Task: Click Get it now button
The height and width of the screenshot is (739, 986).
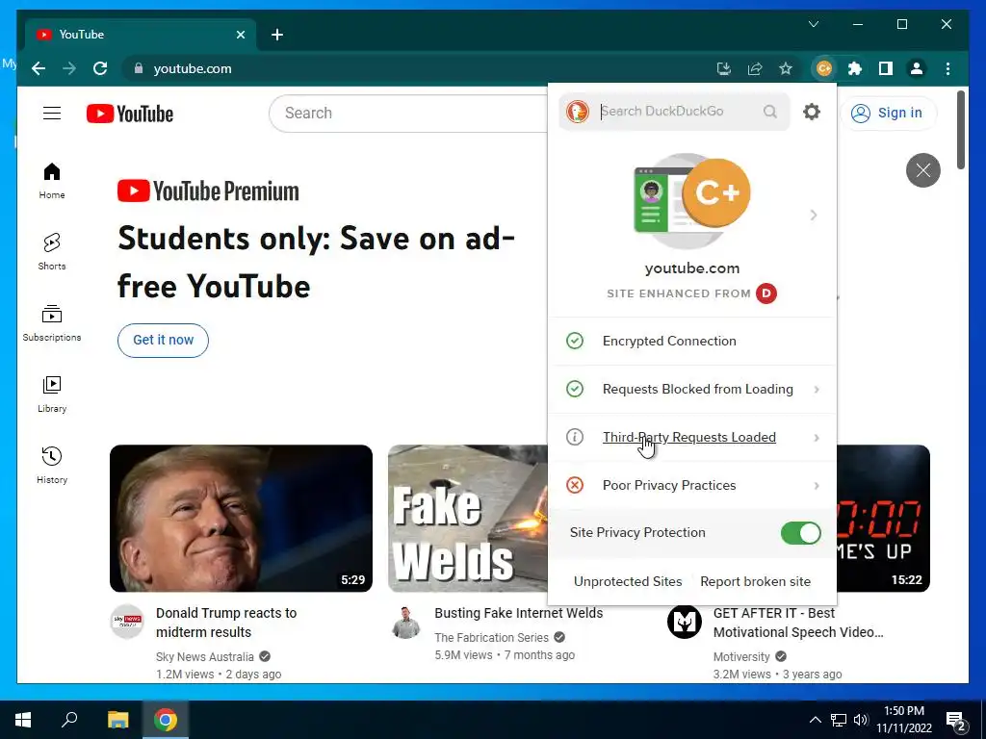Action: [163, 340]
